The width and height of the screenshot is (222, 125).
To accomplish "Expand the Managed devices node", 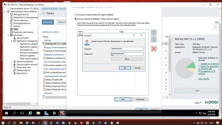I will [x=8, y=15].
